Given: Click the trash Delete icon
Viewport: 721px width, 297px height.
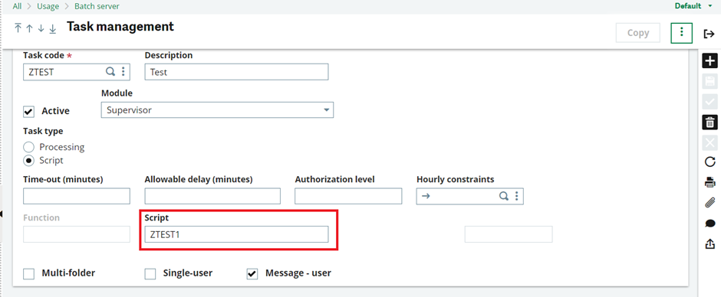Looking at the screenshot, I should 710,122.
